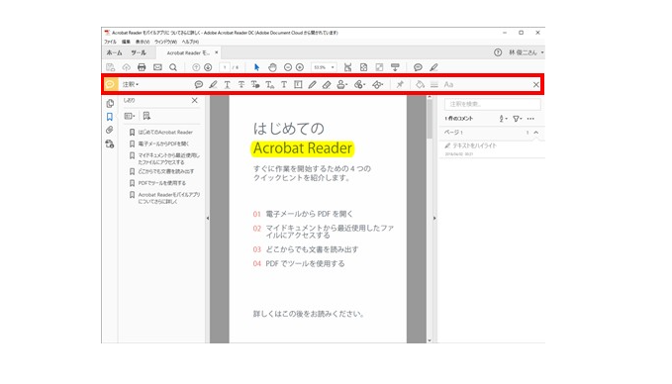
Task: Open bookmark 電子メールからPDFを開く
Action: pyautogui.click(x=163, y=144)
